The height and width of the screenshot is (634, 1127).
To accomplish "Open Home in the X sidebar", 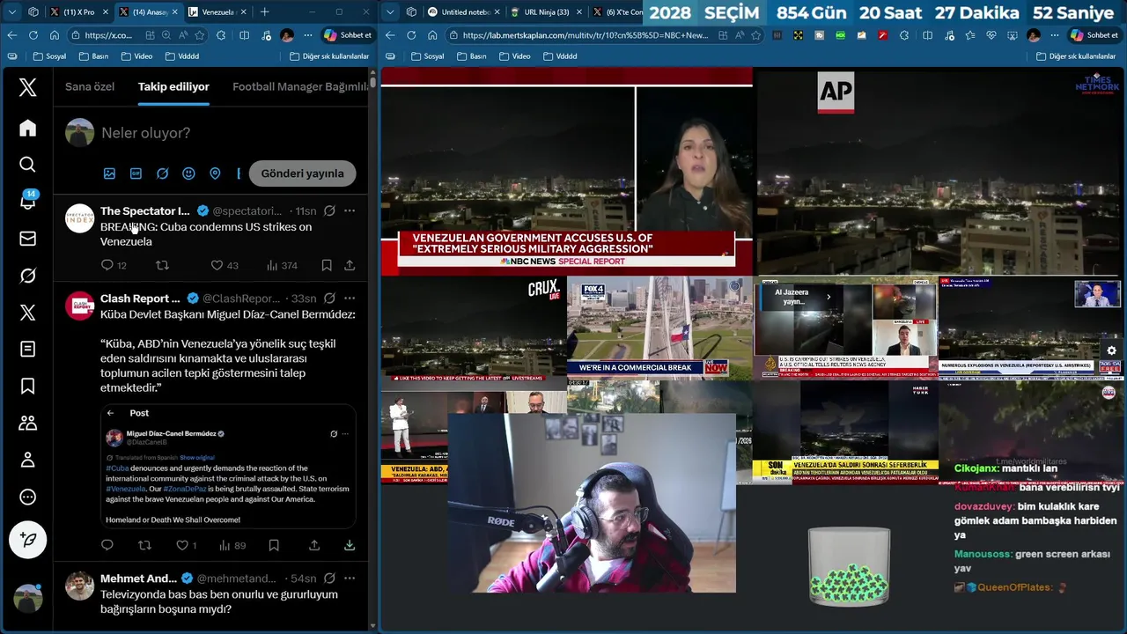I will click(x=27, y=129).
